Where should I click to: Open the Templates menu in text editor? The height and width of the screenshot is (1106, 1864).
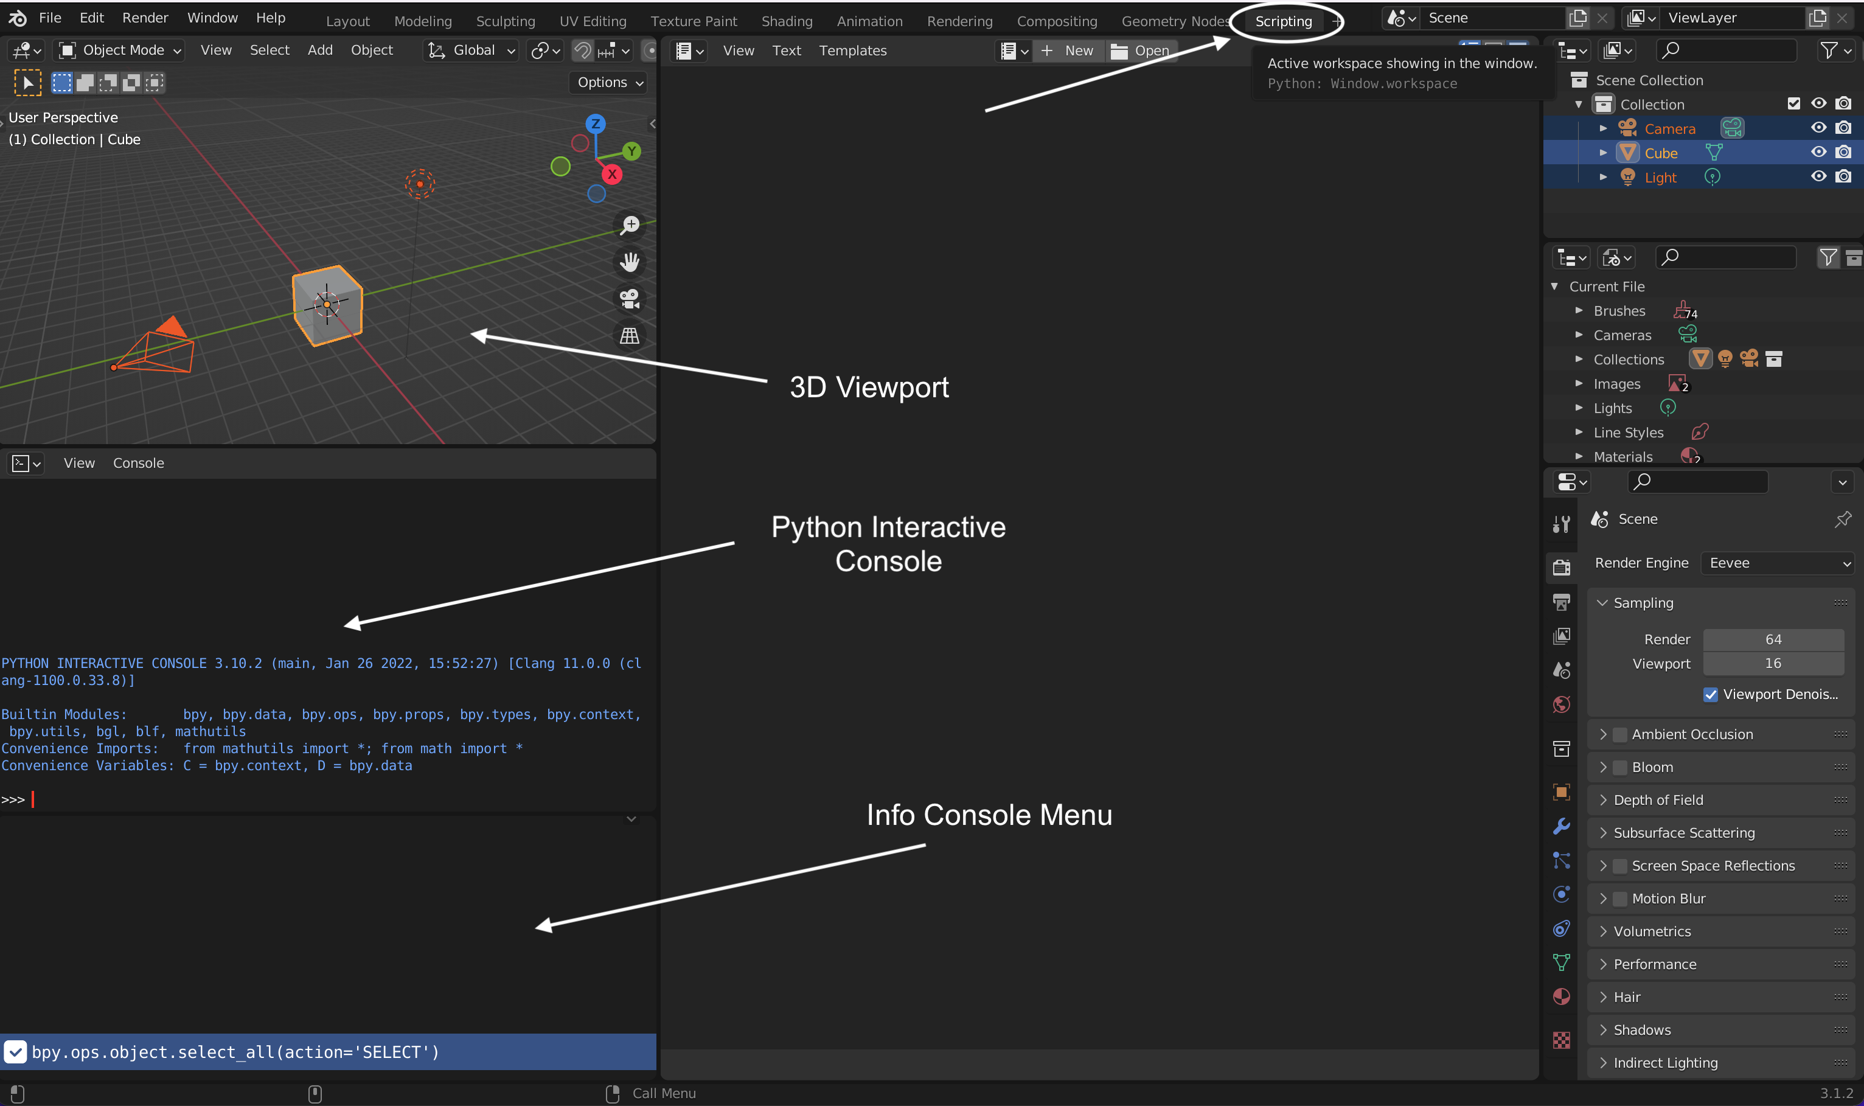pyautogui.click(x=853, y=50)
